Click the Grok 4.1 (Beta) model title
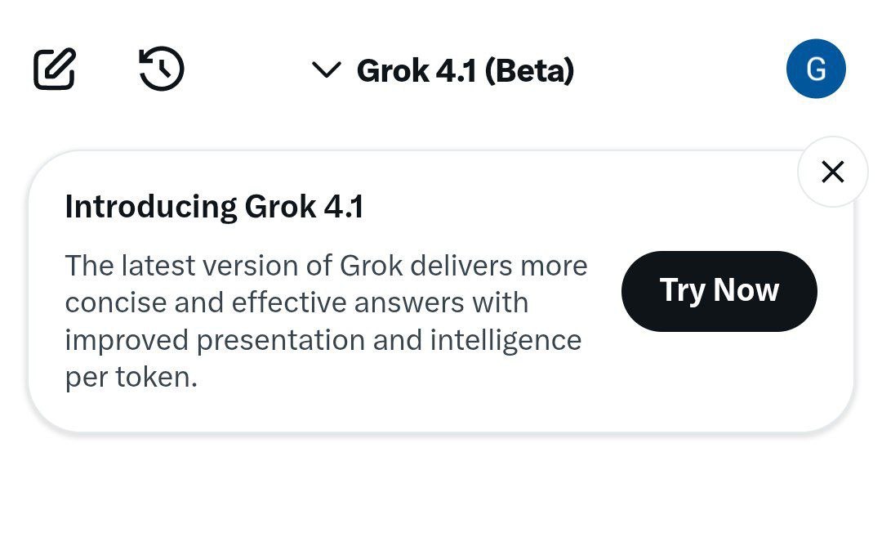This screenshot has height=560, width=882. point(465,70)
